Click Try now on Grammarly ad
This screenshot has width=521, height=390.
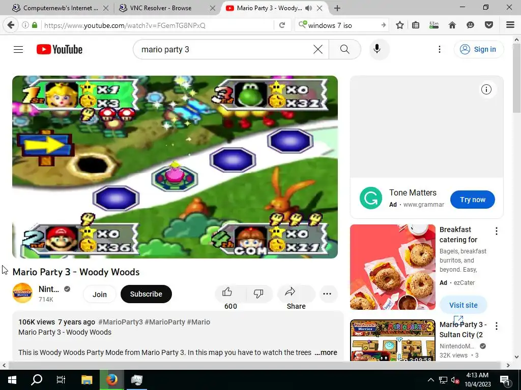click(473, 200)
